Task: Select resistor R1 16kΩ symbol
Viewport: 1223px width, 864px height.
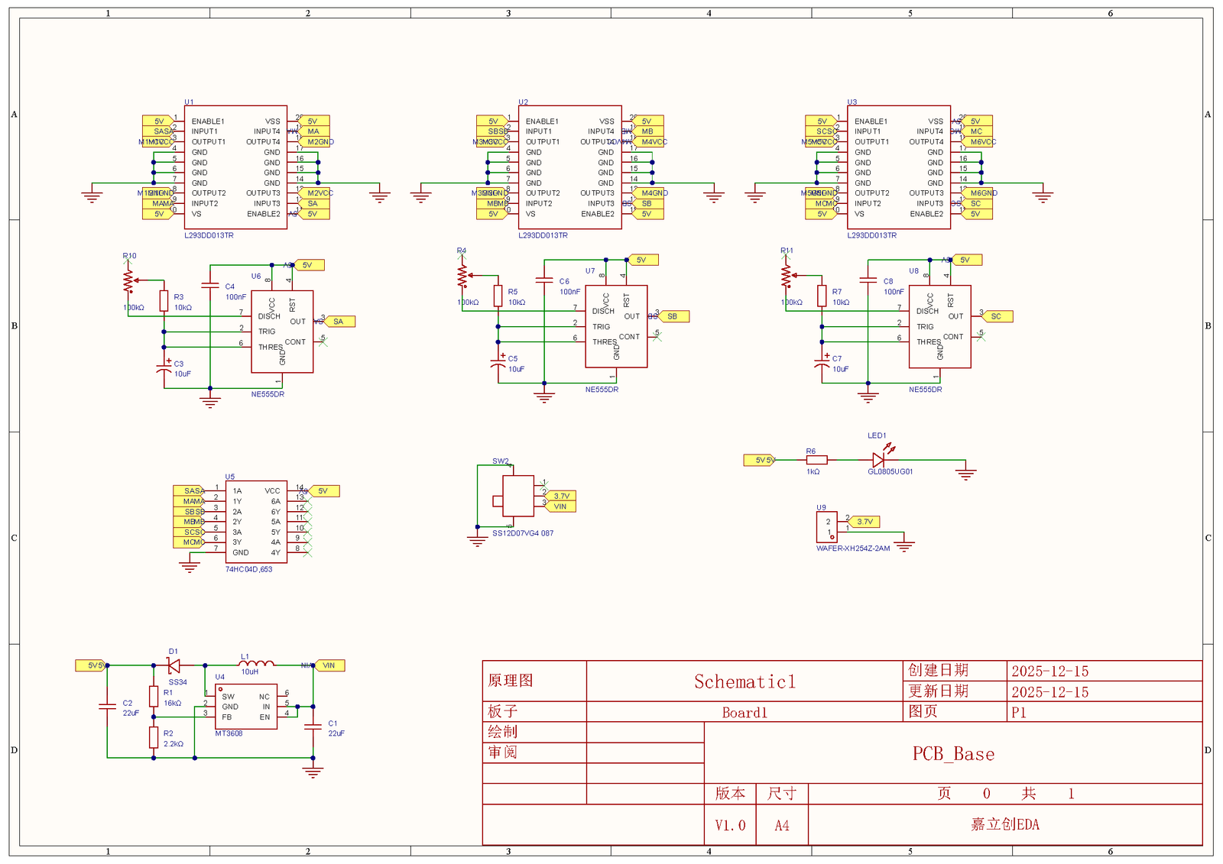Action: coord(154,697)
